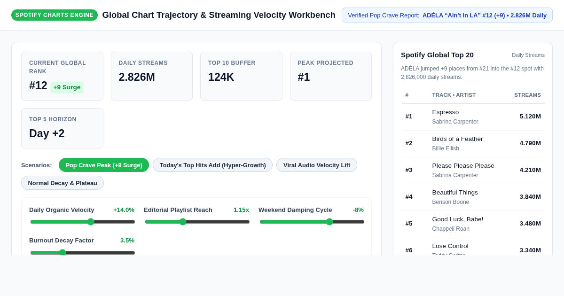This screenshot has width=564, height=296.
Task: Click the Espresso track row
Action: click(x=473, y=117)
